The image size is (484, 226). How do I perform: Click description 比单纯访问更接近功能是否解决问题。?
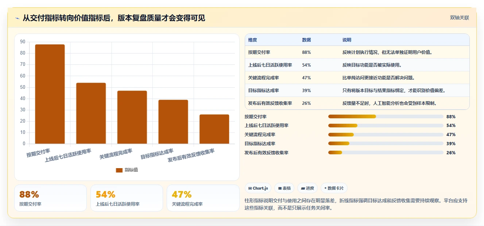[379, 78]
